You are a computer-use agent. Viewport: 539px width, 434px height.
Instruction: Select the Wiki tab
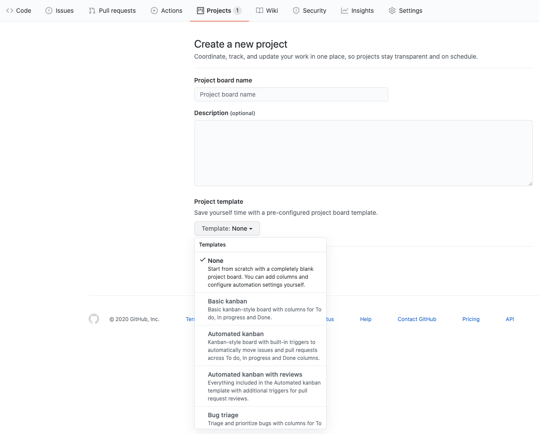(267, 11)
